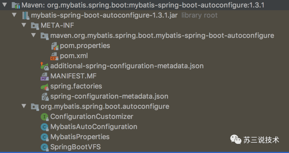Collapse the org.mybatis.spring.boot.autoconfigure package
The height and width of the screenshot is (153, 289).
click(x=24, y=106)
